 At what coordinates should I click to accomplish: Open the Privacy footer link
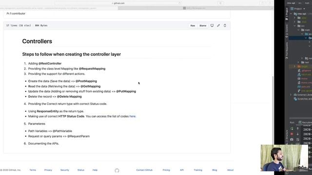[48, 170]
